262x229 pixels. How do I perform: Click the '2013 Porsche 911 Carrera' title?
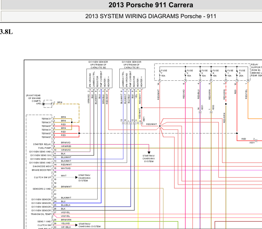151,5
